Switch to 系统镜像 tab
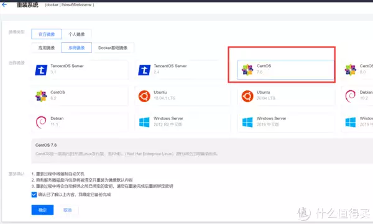Viewport: 373px width, 224px height. (76, 48)
